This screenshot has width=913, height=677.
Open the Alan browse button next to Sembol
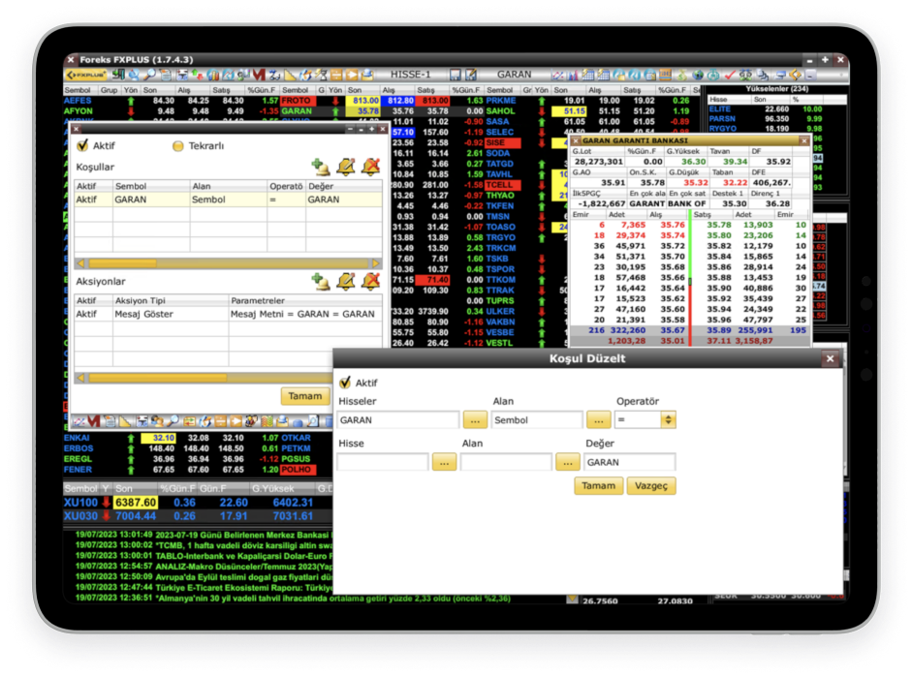click(598, 420)
